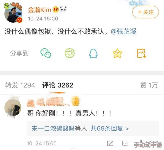
Task: Open 来一口浓硫酸吗 user link
Action: click(53, 128)
